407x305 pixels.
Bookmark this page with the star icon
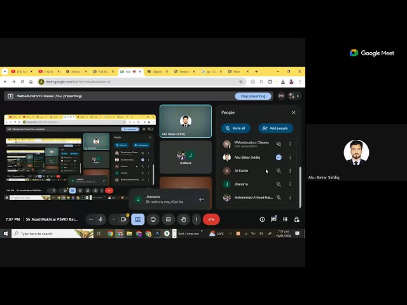pyautogui.click(x=240, y=82)
